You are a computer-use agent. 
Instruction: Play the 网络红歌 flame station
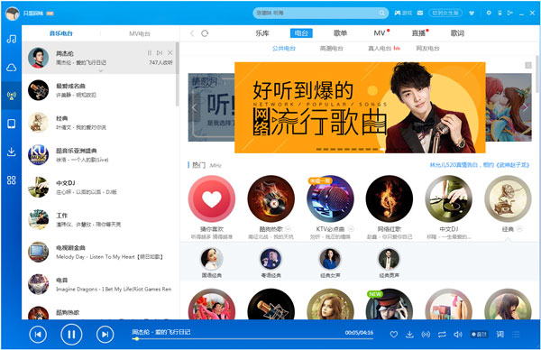pyautogui.click(x=390, y=198)
